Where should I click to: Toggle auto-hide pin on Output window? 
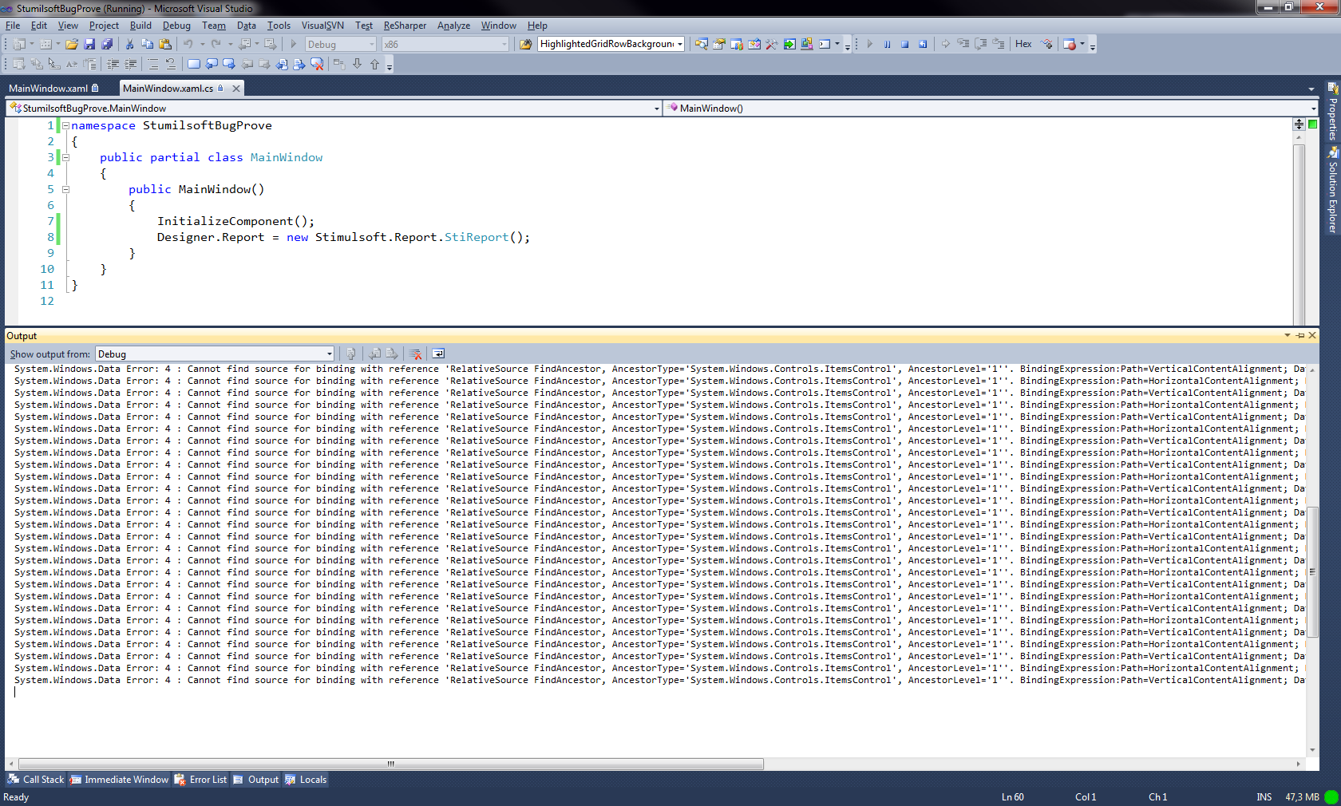(x=1300, y=336)
